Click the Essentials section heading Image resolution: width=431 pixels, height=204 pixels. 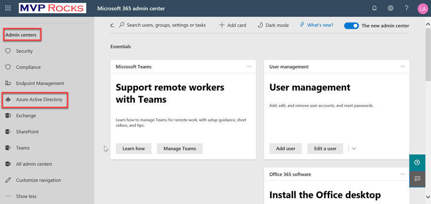pyautogui.click(x=121, y=47)
